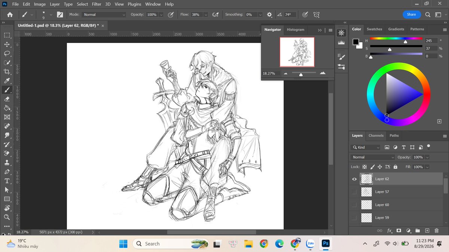Toggle symmetry paint butterfly options
This screenshot has height=252, width=449.
[316, 15]
